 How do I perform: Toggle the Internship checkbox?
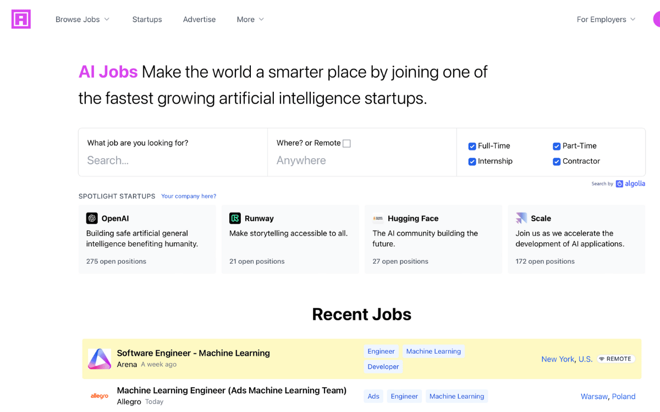point(472,162)
